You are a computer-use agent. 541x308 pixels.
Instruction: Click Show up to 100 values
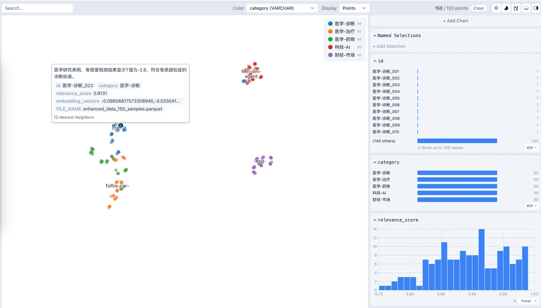pos(440,148)
